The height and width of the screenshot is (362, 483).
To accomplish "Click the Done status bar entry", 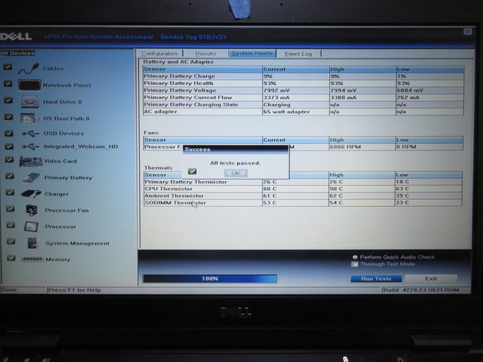I will point(8,290).
